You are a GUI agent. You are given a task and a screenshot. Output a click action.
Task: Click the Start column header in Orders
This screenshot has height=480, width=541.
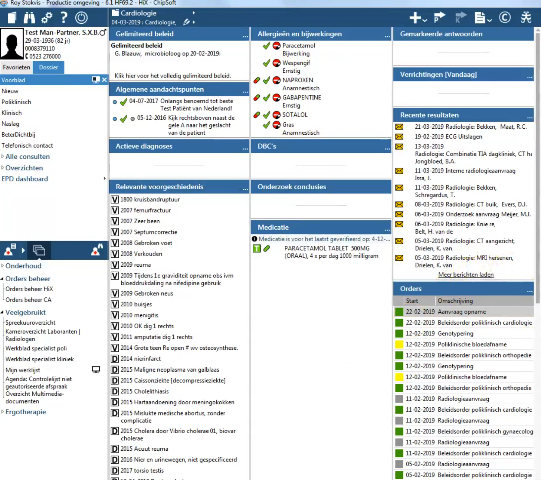click(420, 301)
